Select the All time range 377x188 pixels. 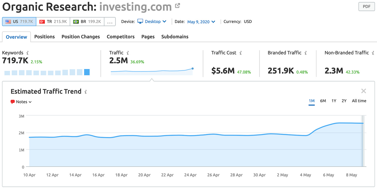click(359, 101)
